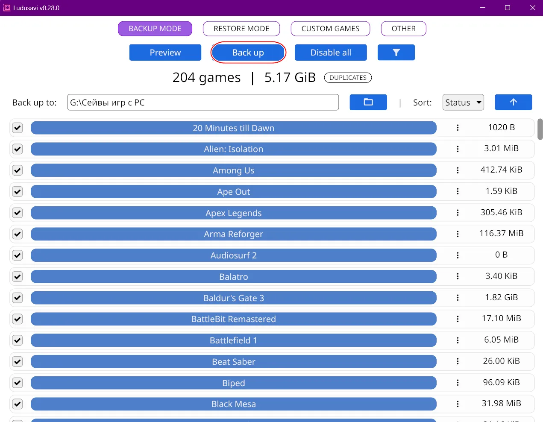
Task: Click the 204 games total label
Action: coord(206,77)
